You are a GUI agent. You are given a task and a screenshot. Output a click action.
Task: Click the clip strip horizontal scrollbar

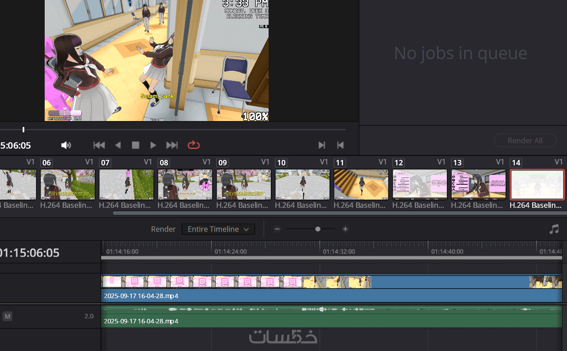339,213
